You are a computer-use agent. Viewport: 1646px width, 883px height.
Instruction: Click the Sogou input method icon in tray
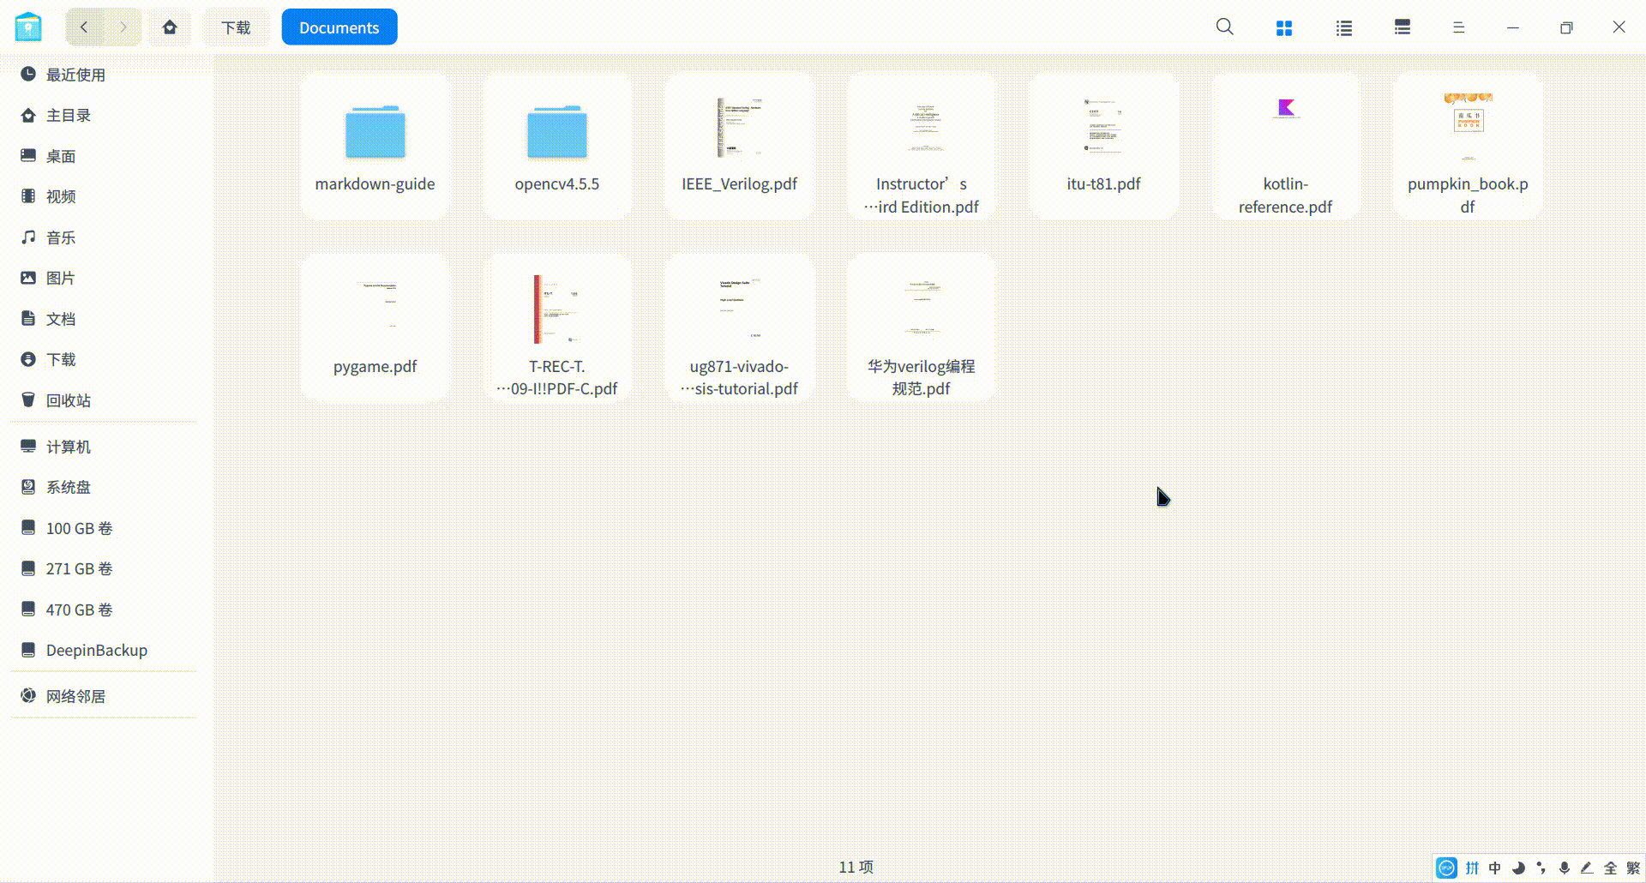pyautogui.click(x=1445, y=868)
